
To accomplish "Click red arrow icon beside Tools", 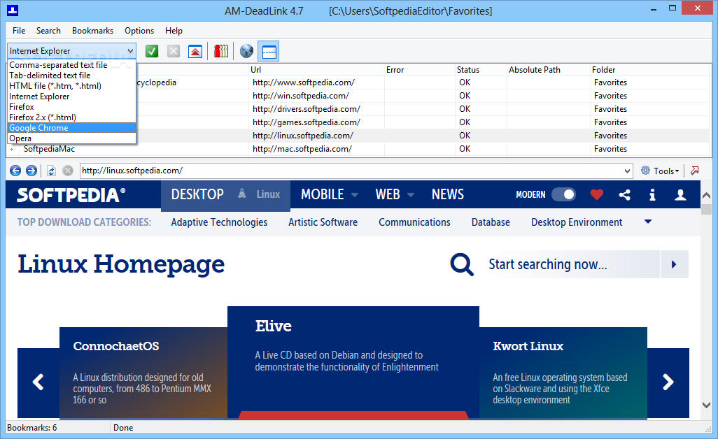I will 695,171.
